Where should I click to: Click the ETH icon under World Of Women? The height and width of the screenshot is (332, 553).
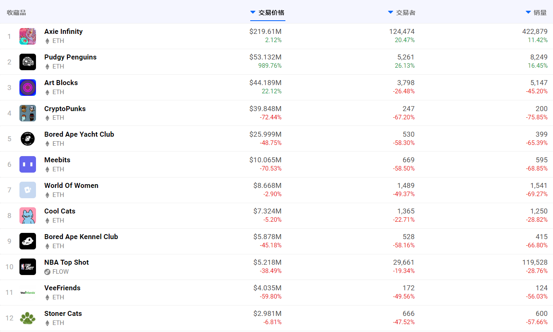point(47,195)
